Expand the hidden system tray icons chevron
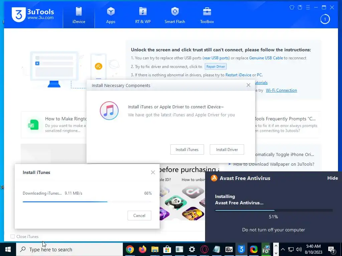Viewport: 342px width, 256px height. [x=283, y=249]
